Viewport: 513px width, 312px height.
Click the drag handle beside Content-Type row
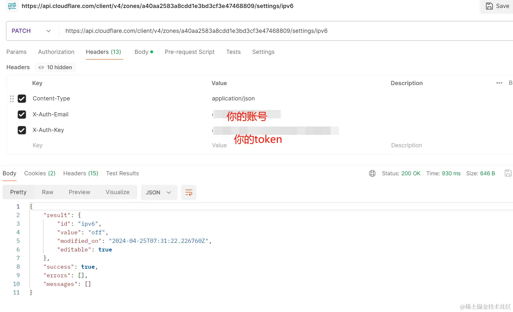tap(12, 99)
